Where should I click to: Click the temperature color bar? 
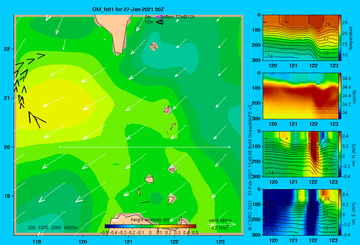[340, 37]
